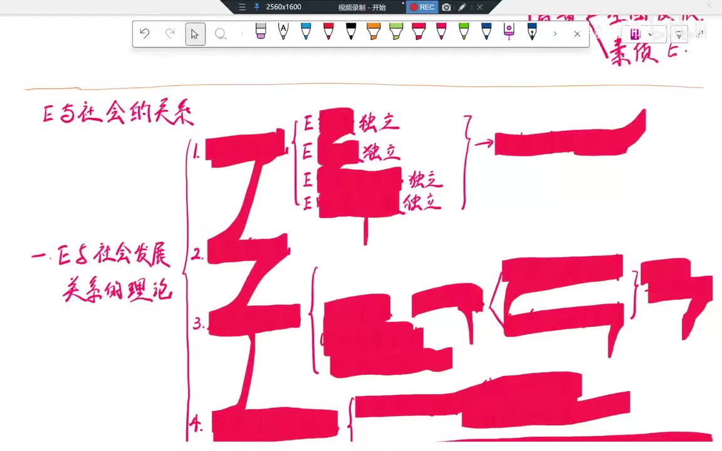This screenshot has width=722, height=451.
Task: Start recording with the REC button
Action: pos(422,7)
